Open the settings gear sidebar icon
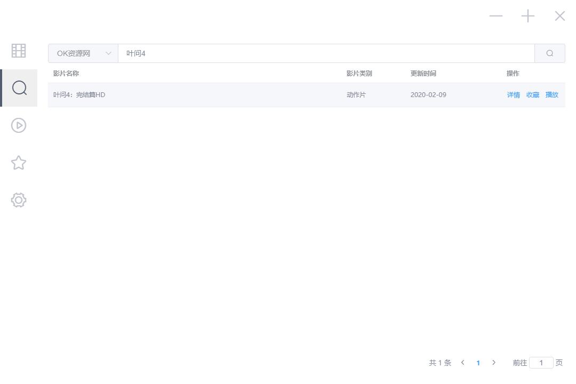Viewport: 576px width, 384px height. point(18,200)
